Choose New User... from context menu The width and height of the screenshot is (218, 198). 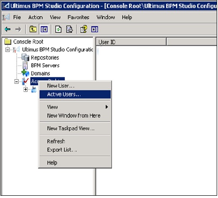(75, 86)
